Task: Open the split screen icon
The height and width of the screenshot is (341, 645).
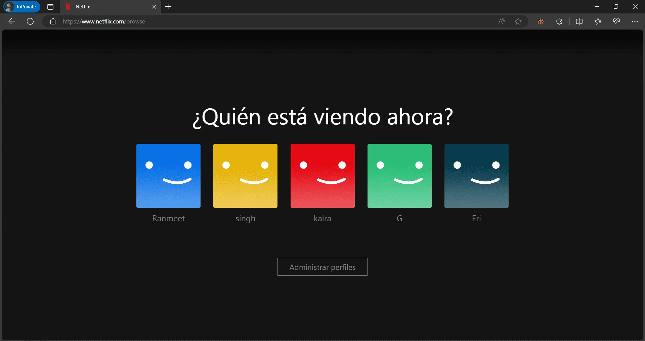Action: 579,21
